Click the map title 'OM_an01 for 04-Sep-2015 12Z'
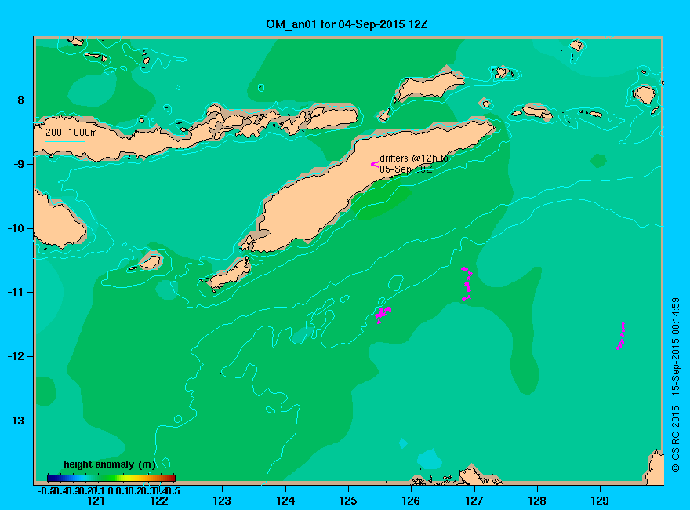The image size is (690, 510). click(347, 24)
